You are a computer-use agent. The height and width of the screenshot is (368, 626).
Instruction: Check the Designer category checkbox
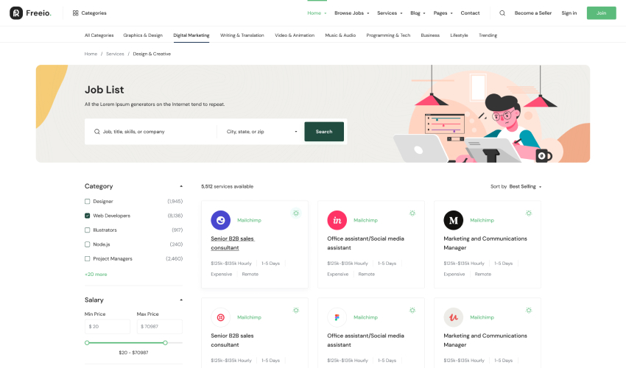point(88,202)
